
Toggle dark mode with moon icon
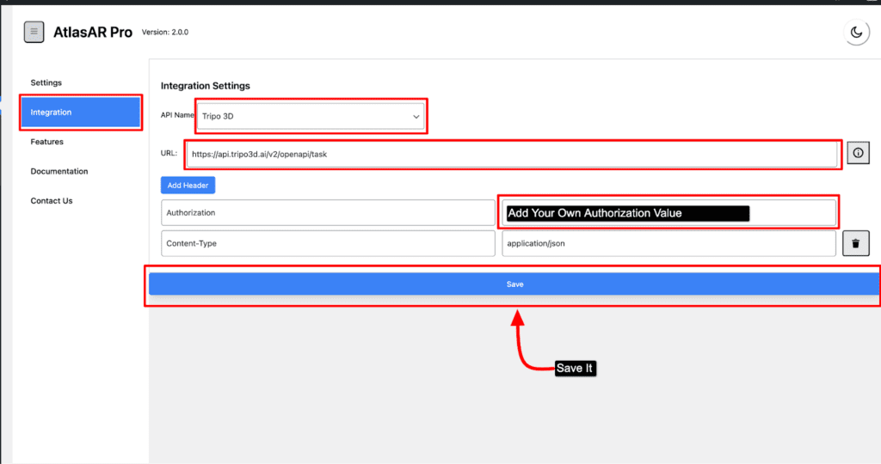click(856, 32)
